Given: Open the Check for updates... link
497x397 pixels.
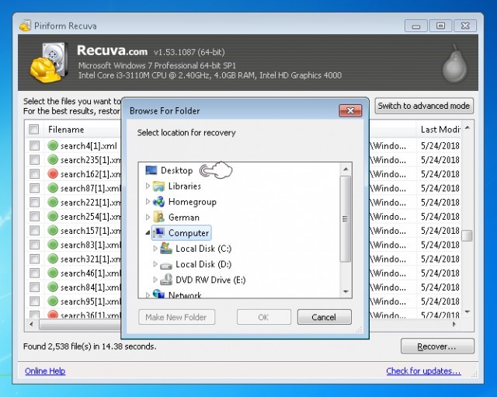Looking at the screenshot, I should pyautogui.click(x=423, y=371).
